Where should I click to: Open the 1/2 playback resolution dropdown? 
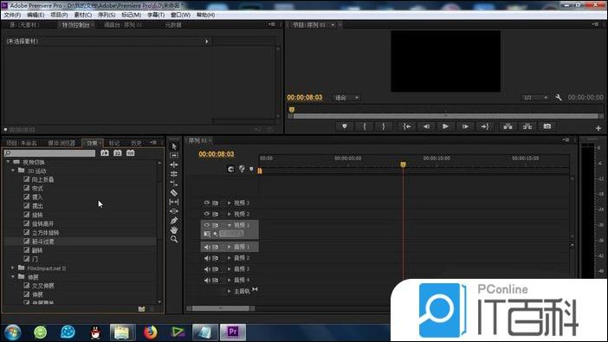pos(535,98)
